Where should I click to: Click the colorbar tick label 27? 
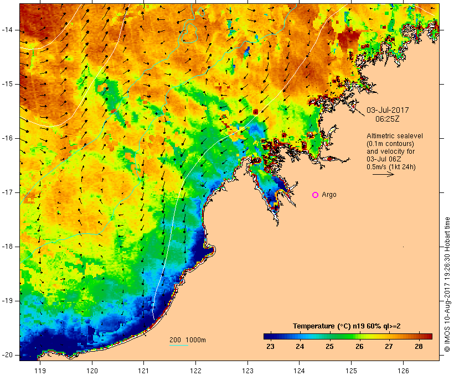pos(389,347)
